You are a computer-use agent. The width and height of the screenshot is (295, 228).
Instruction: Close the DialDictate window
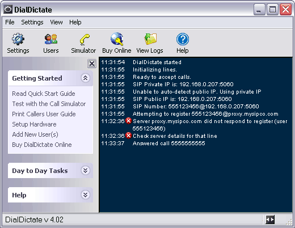coord(285,9)
